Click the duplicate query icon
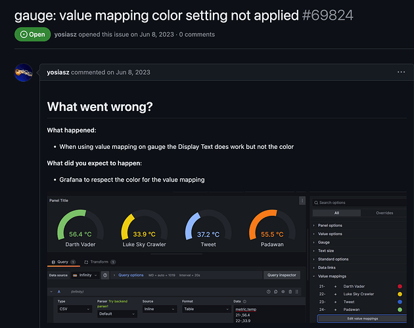The width and height of the screenshot is (414, 328). pyautogui.click(x=275, y=292)
